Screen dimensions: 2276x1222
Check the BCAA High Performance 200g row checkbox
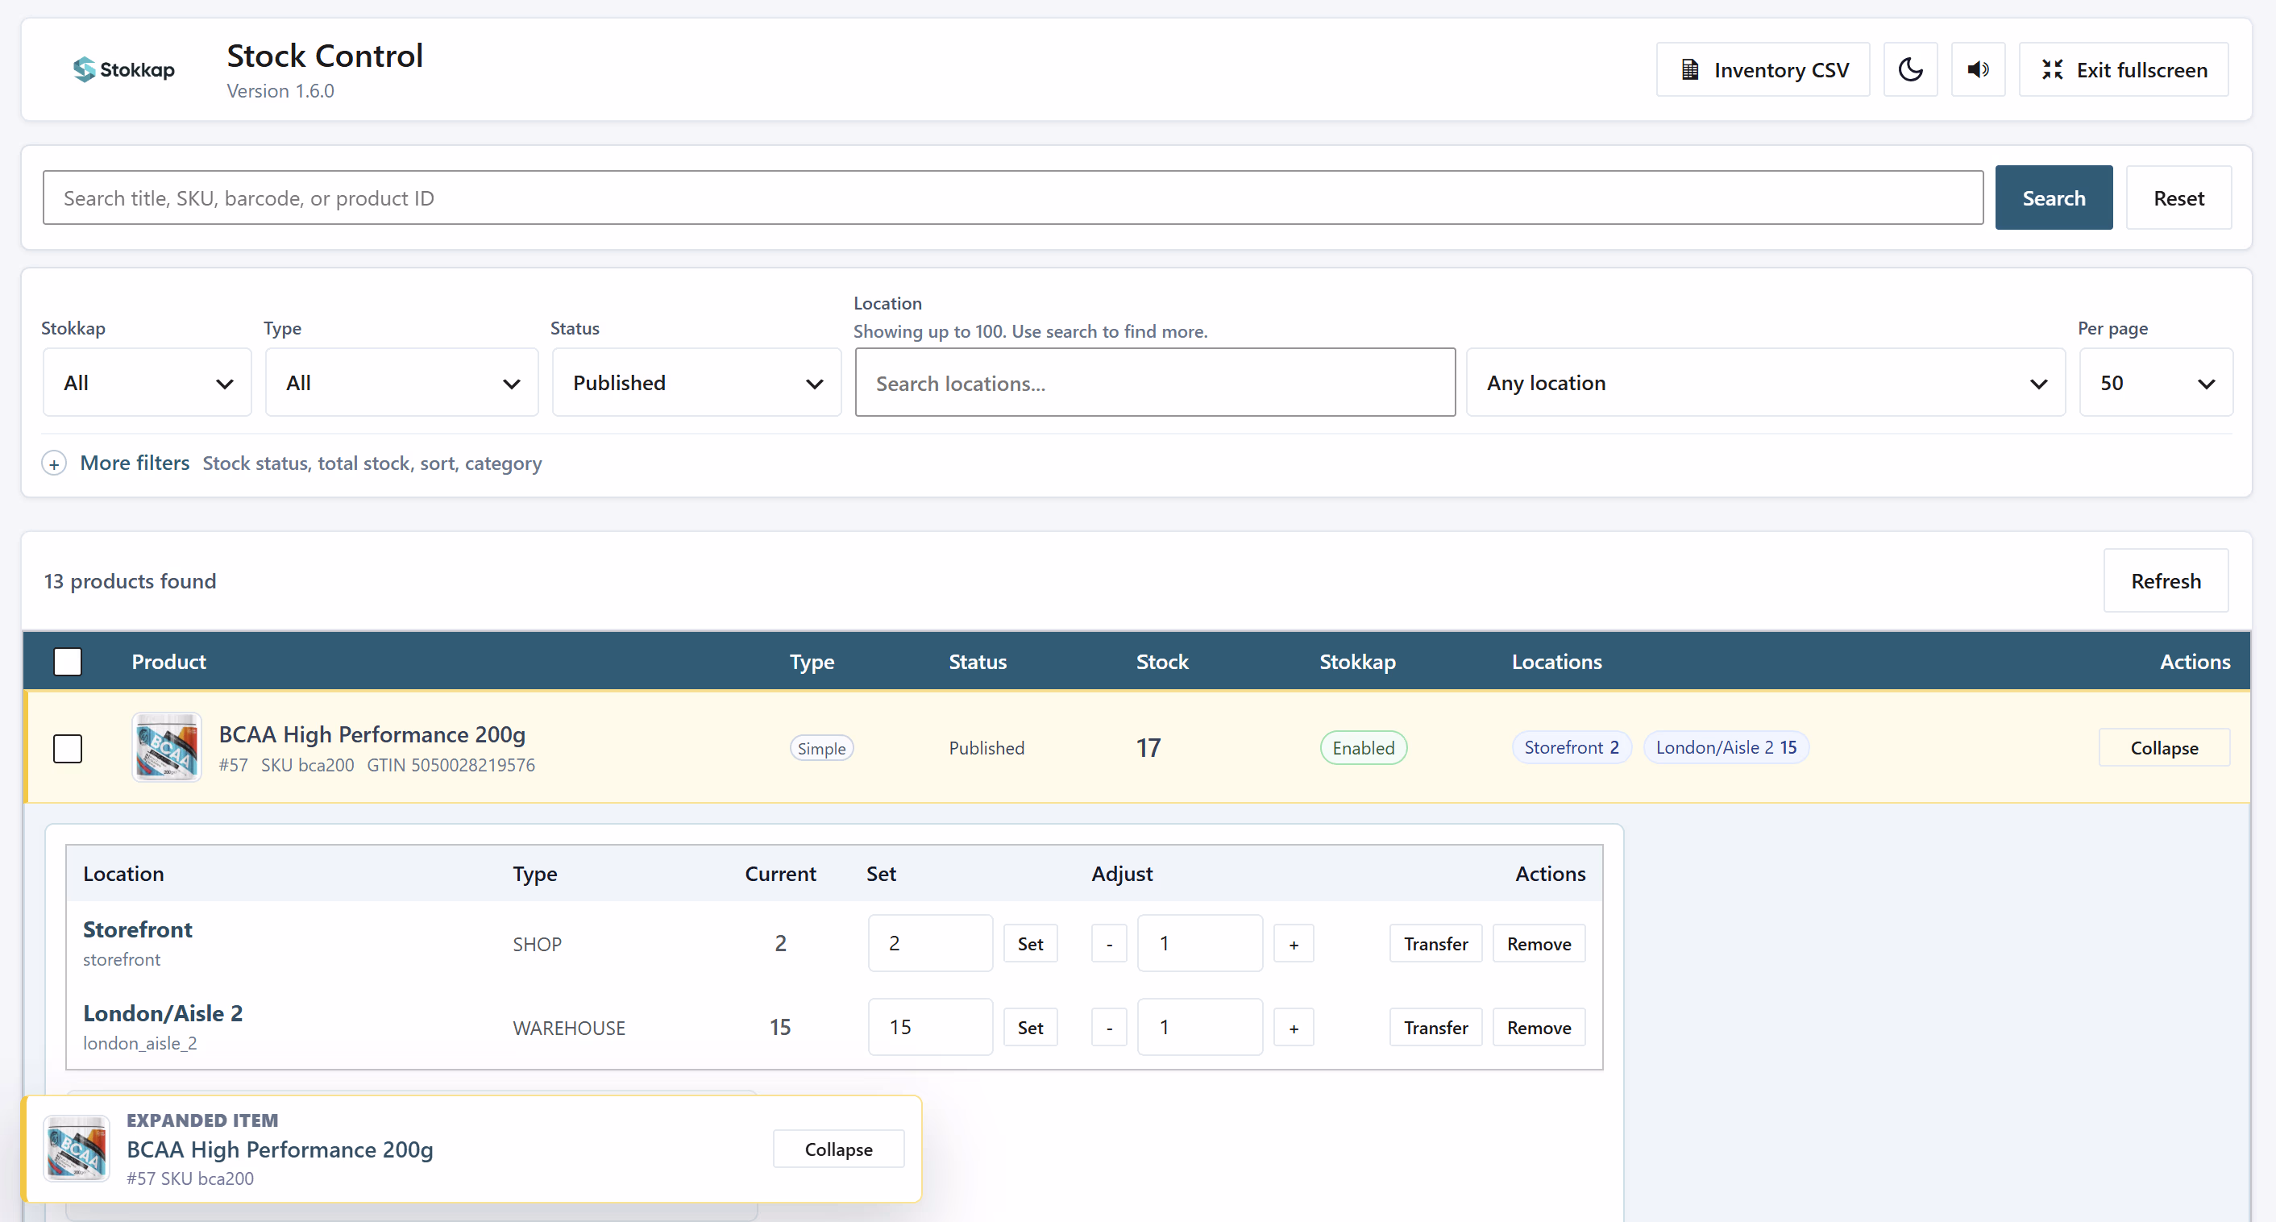(68, 748)
